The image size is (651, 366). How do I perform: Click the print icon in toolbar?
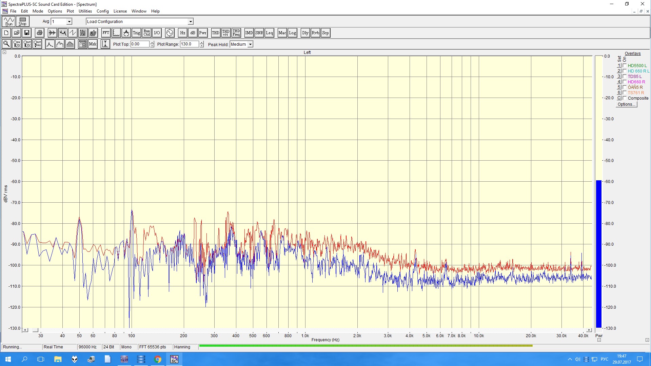40,33
